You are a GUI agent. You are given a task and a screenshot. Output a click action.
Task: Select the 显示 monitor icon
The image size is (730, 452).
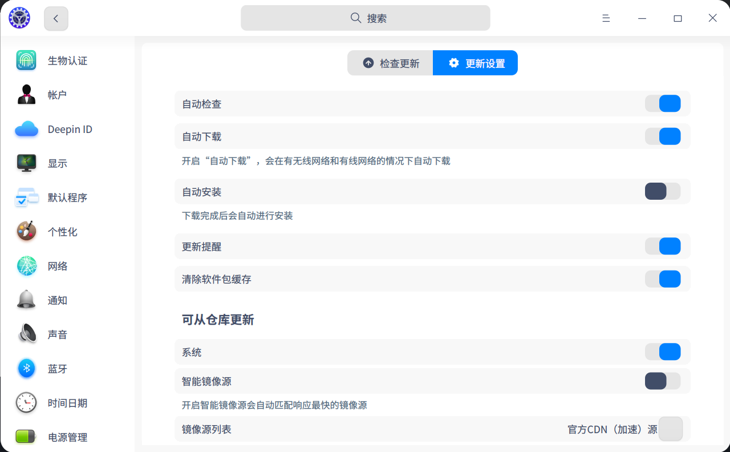click(x=26, y=163)
